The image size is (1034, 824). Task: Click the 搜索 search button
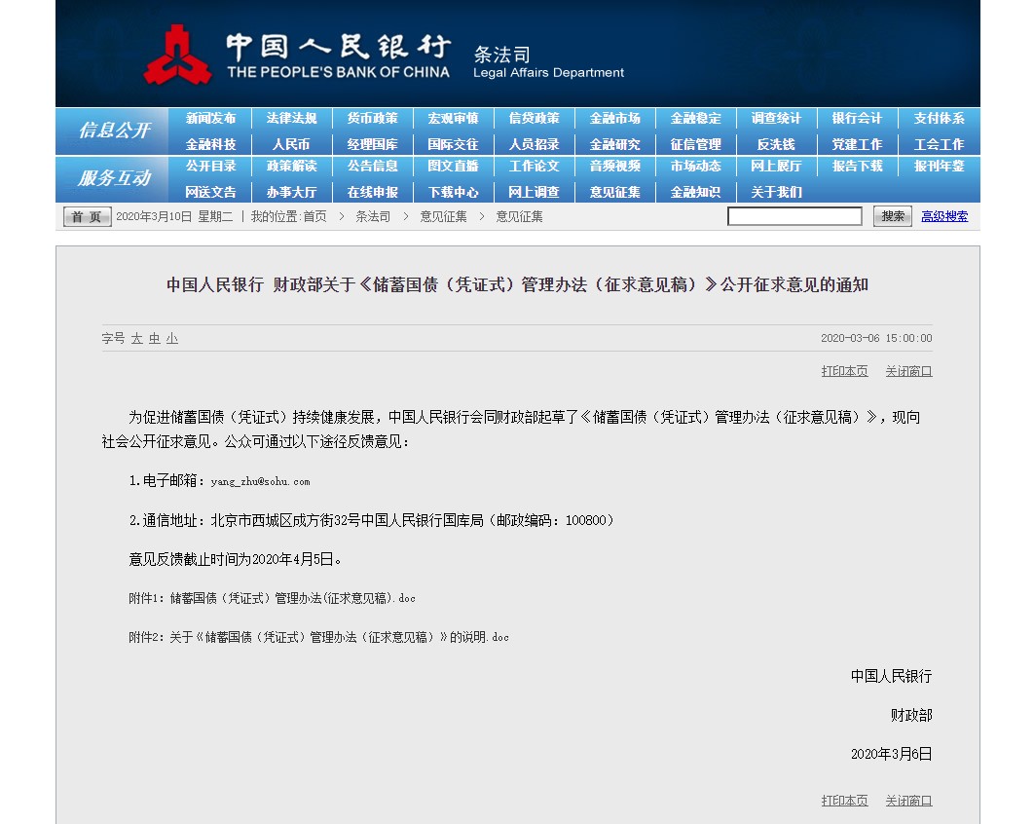click(x=892, y=216)
